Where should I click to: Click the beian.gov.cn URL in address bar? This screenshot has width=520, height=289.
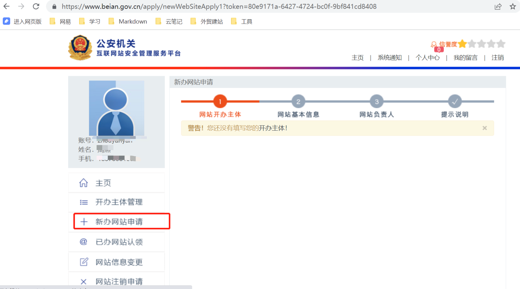pos(219,6)
